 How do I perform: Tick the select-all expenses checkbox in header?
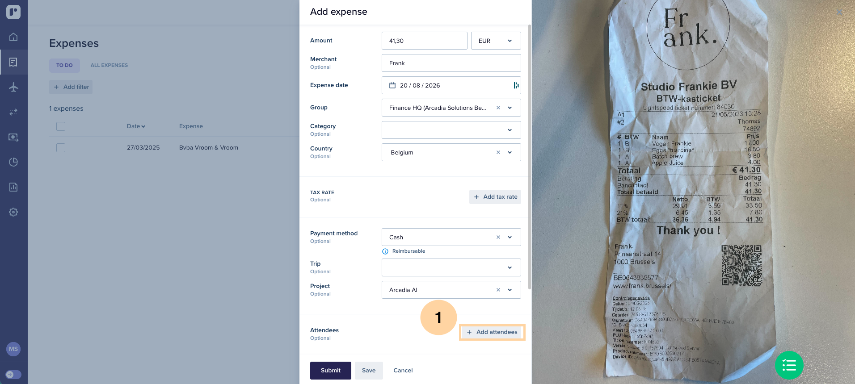point(61,126)
